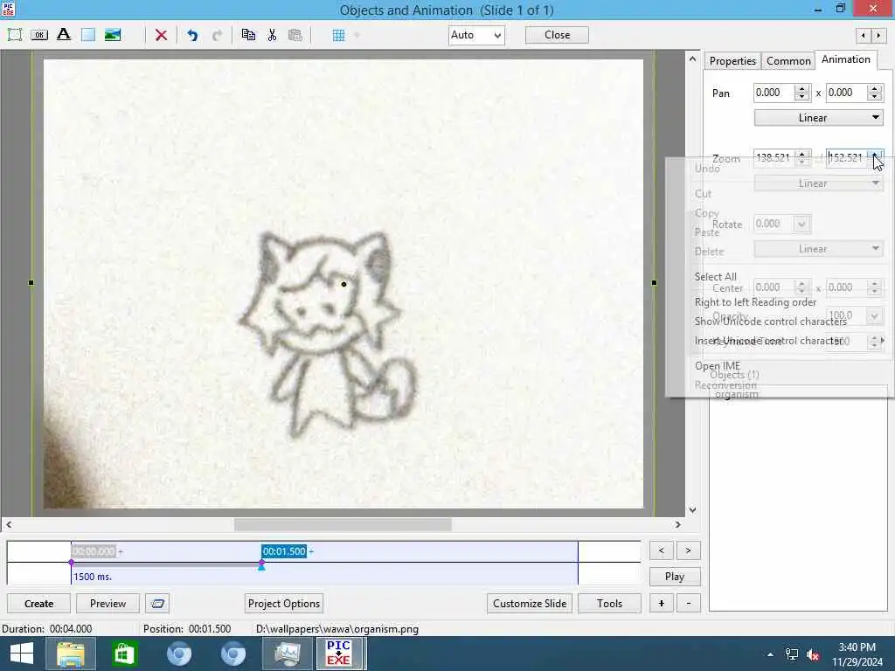The image size is (895, 671).
Task: Select the 00:01.500 keyframe on the timeline
Action: [x=284, y=551]
